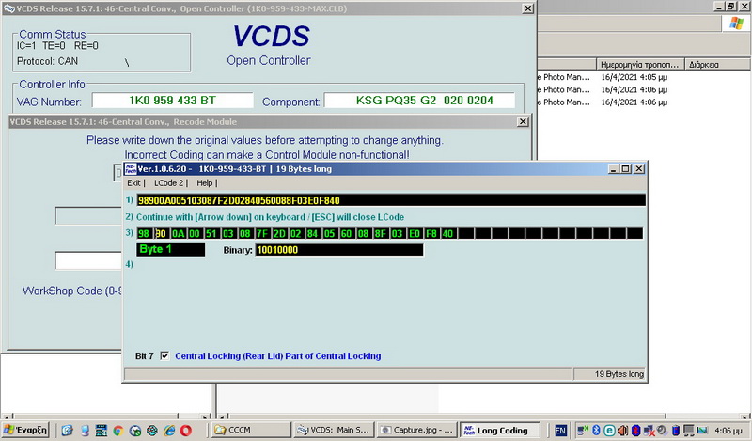The image size is (752, 441).
Task: Select byte cell 60
Action: point(346,233)
